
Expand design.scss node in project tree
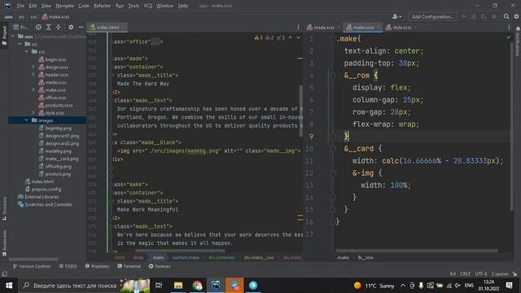point(33,67)
